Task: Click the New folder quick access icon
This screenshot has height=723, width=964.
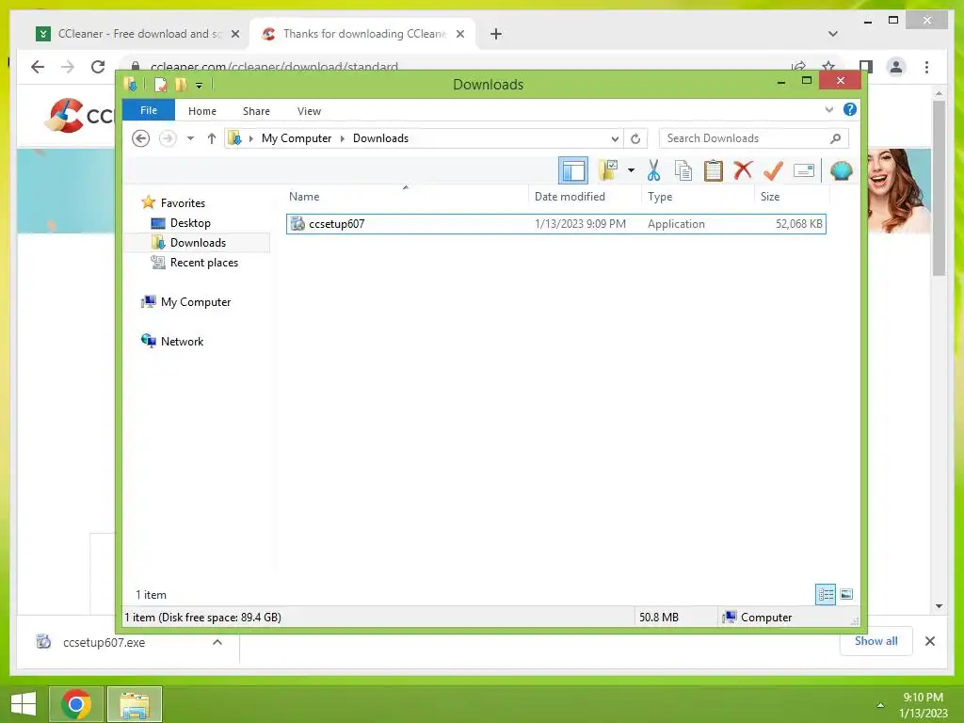Action: point(181,84)
